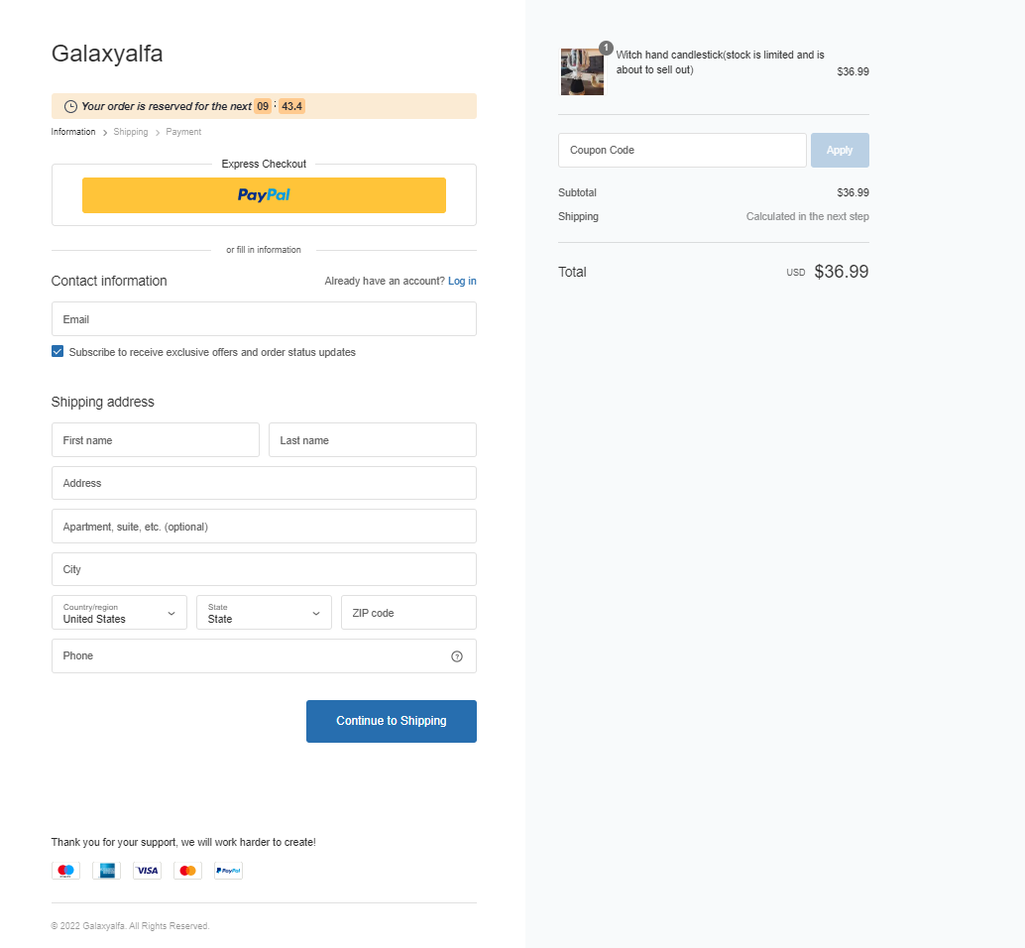The image size is (1025, 948).
Task: Click the Witch hand candlestick product thumbnail
Action: coord(583,72)
